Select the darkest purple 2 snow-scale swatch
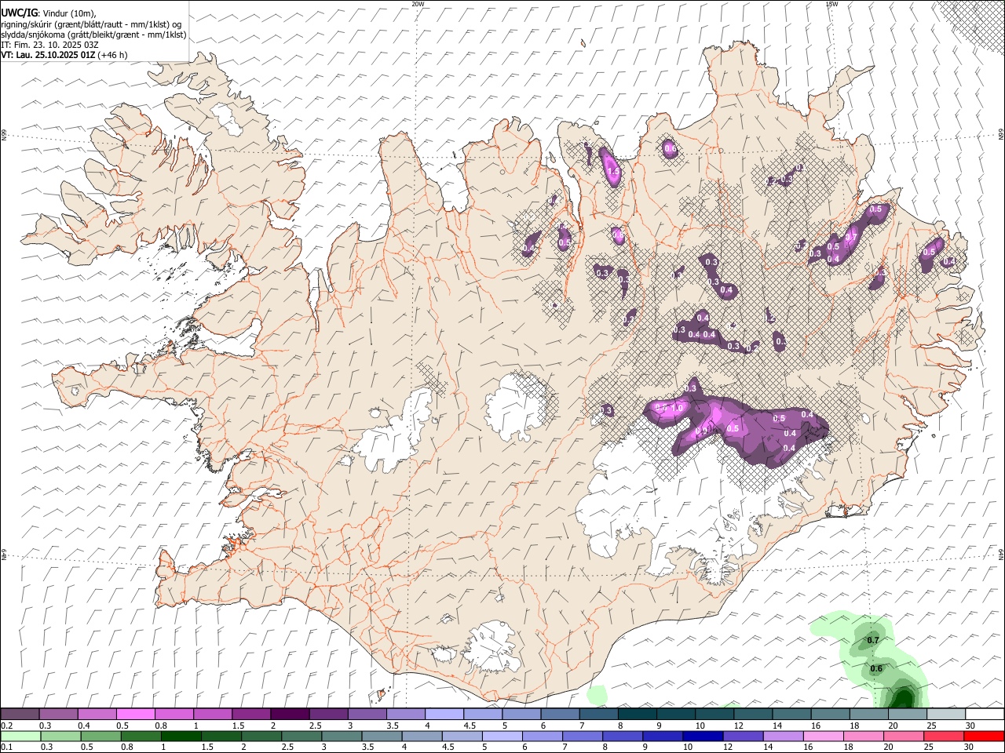 pyautogui.click(x=289, y=715)
